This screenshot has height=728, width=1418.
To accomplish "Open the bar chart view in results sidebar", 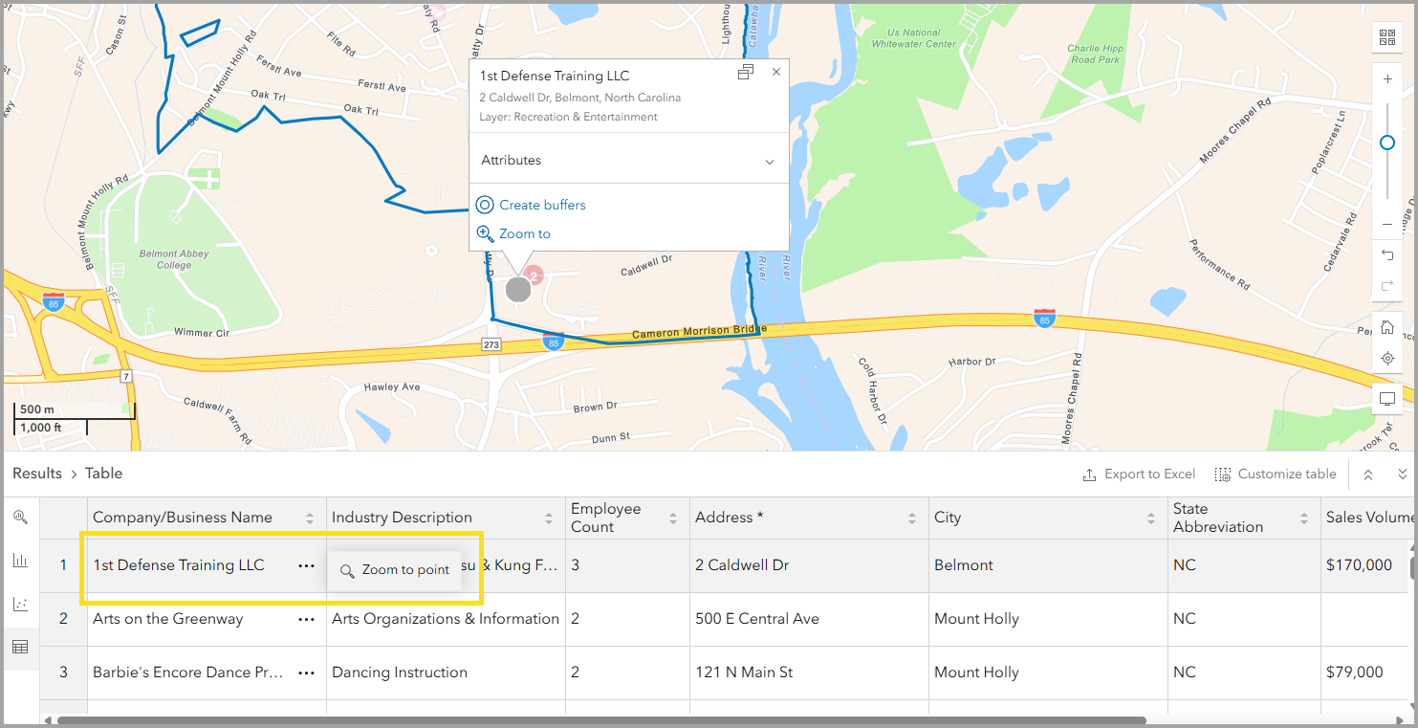I will (20, 561).
